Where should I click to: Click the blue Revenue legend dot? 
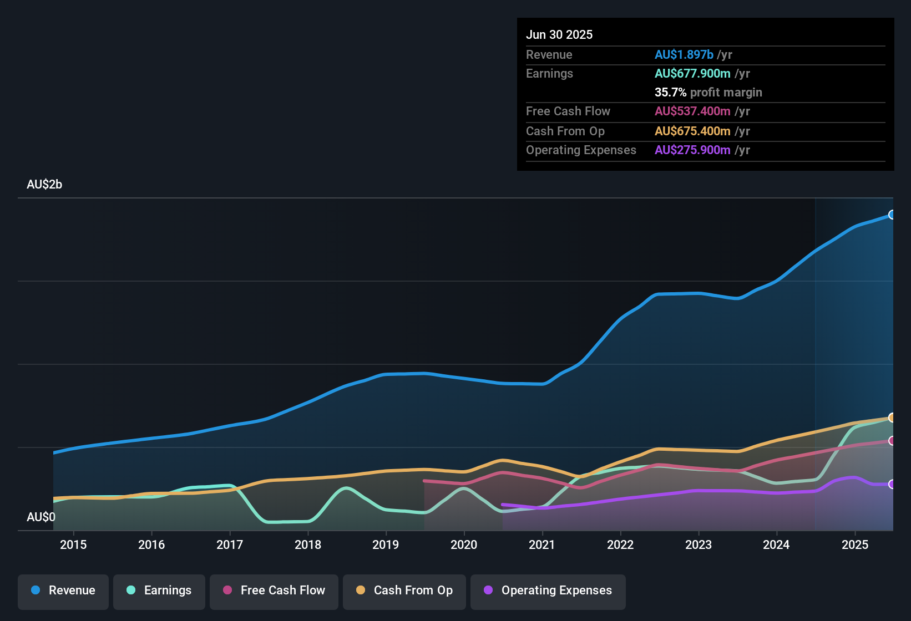[34, 591]
